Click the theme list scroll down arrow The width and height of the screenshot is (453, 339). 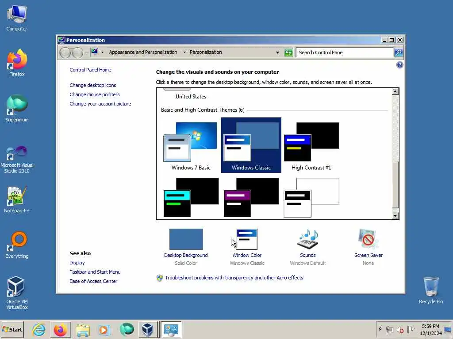(x=395, y=215)
